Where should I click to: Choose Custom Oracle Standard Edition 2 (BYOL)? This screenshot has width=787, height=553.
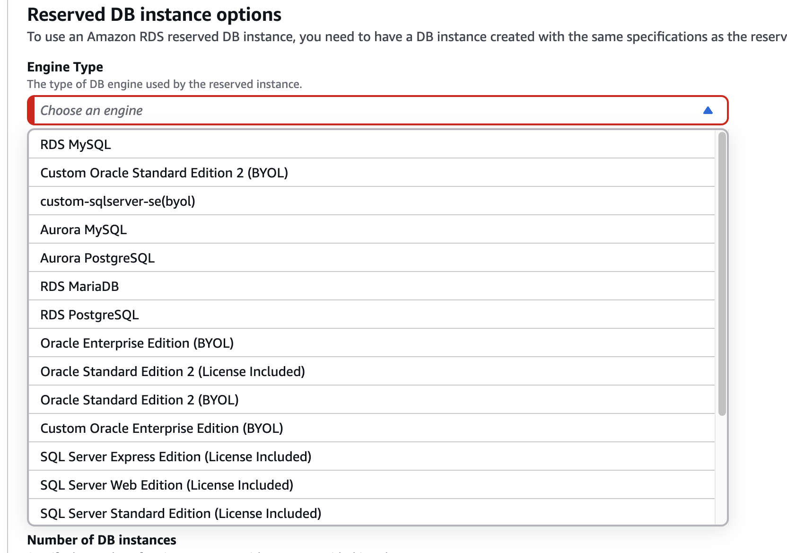(164, 173)
